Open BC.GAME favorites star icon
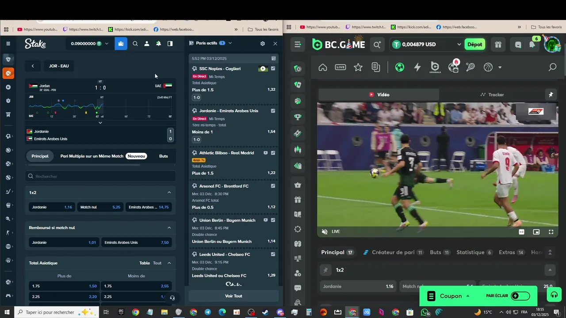566x318 pixels. pyautogui.click(x=358, y=67)
